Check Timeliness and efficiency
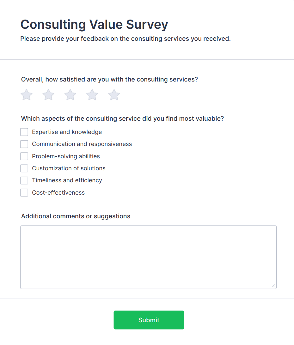The height and width of the screenshot is (345, 294). [x=24, y=180]
